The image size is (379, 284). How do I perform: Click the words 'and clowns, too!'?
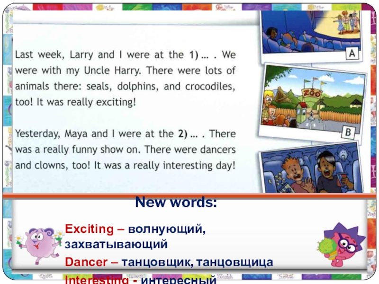coord(53,166)
